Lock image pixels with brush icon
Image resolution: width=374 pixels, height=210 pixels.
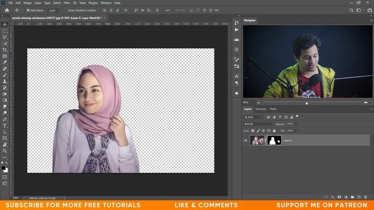tap(258, 131)
